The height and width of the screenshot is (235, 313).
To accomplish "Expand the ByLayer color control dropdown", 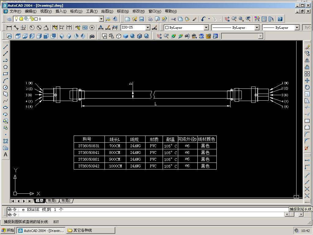I will point(206,27).
